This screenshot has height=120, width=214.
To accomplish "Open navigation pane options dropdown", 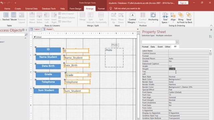I will click(23, 30).
